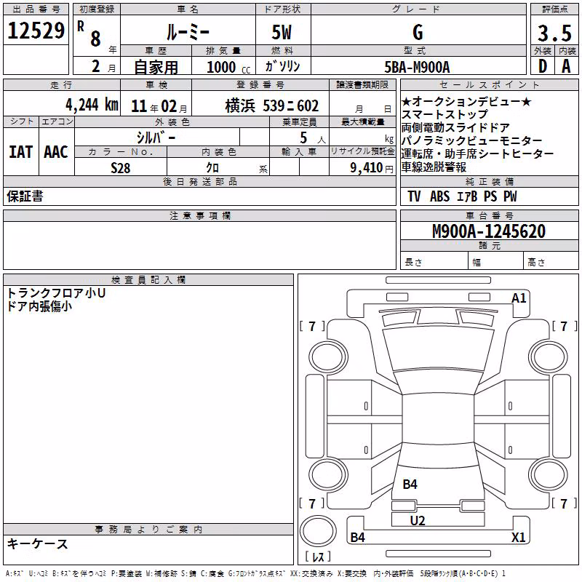582x582 pixels.
Task: Click the キーケース office notice
Action: 37,544
